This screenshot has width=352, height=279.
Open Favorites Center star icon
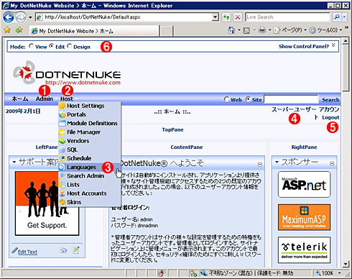tap(7, 30)
